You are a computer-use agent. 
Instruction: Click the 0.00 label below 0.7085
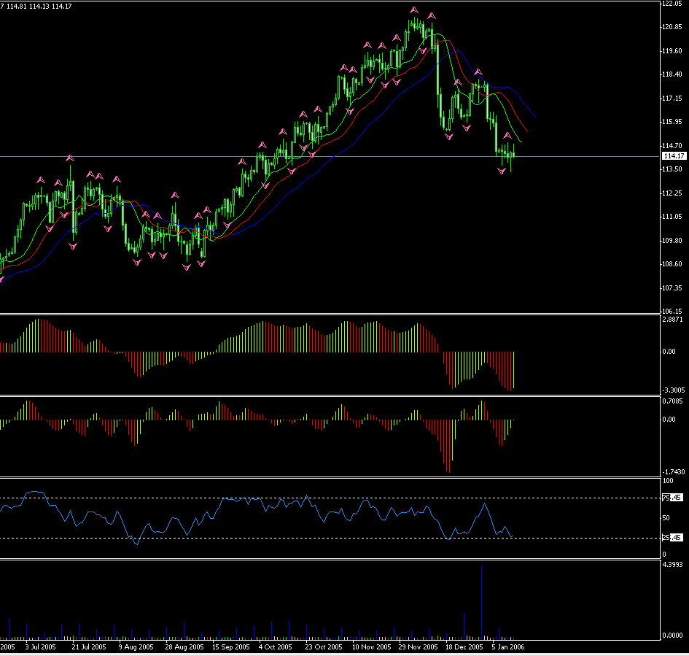click(669, 420)
